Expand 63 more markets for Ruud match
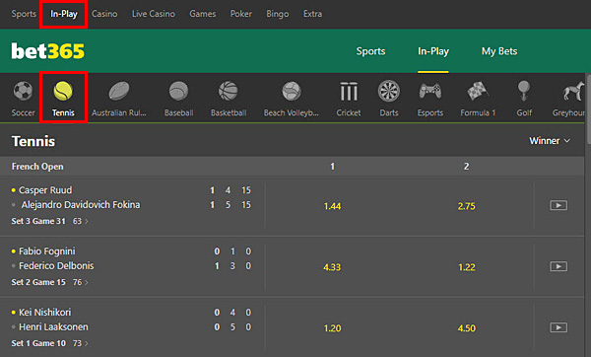 81,221
